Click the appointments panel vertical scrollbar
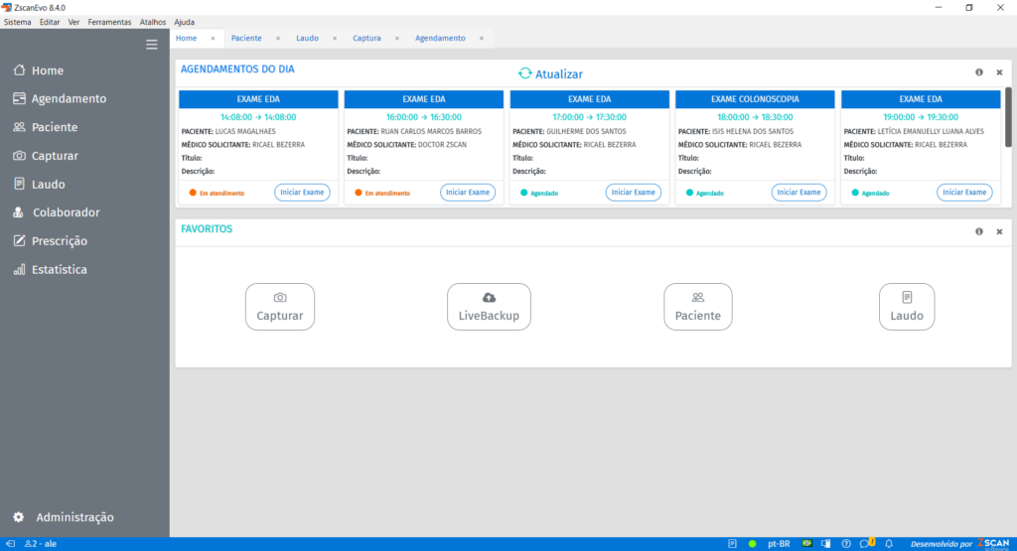This screenshot has width=1017, height=551. click(1008, 117)
